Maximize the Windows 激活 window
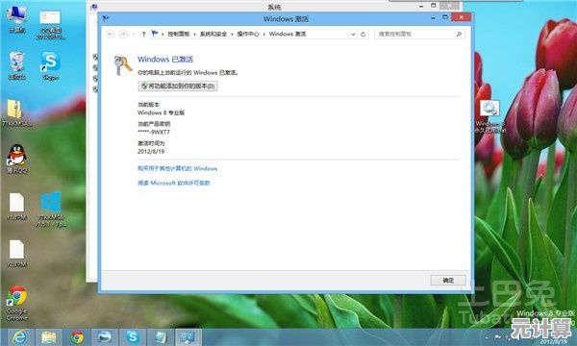 (445, 17)
